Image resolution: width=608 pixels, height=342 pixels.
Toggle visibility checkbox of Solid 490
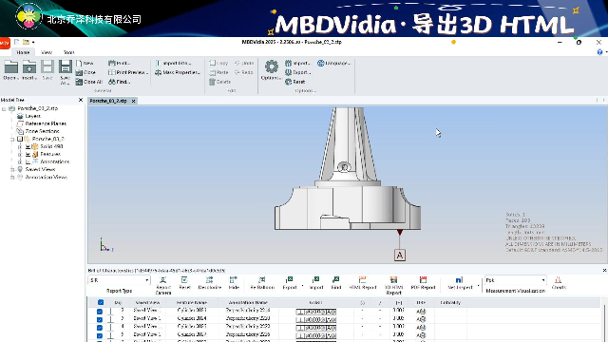[x=28, y=146]
